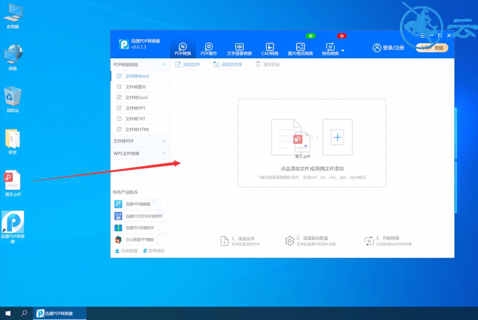
Task: Select 文件转图片 in the sidebar
Action: click(140, 87)
